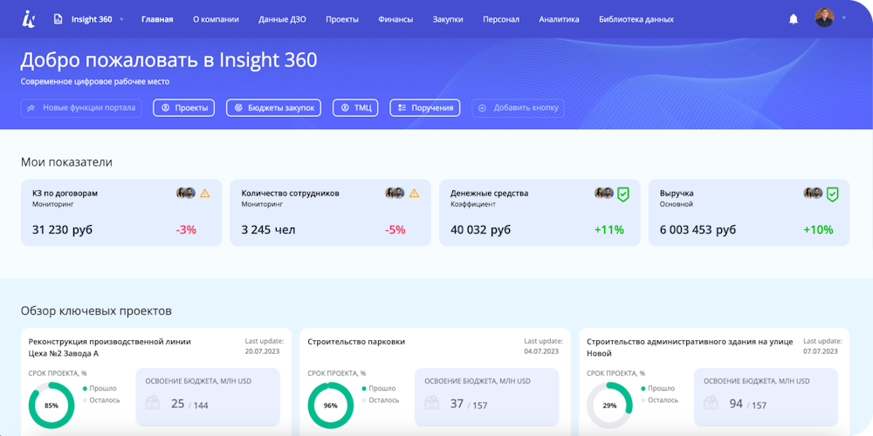Click the green shield on Выручка card
This screenshot has height=436, width=873.
[832, 194]
